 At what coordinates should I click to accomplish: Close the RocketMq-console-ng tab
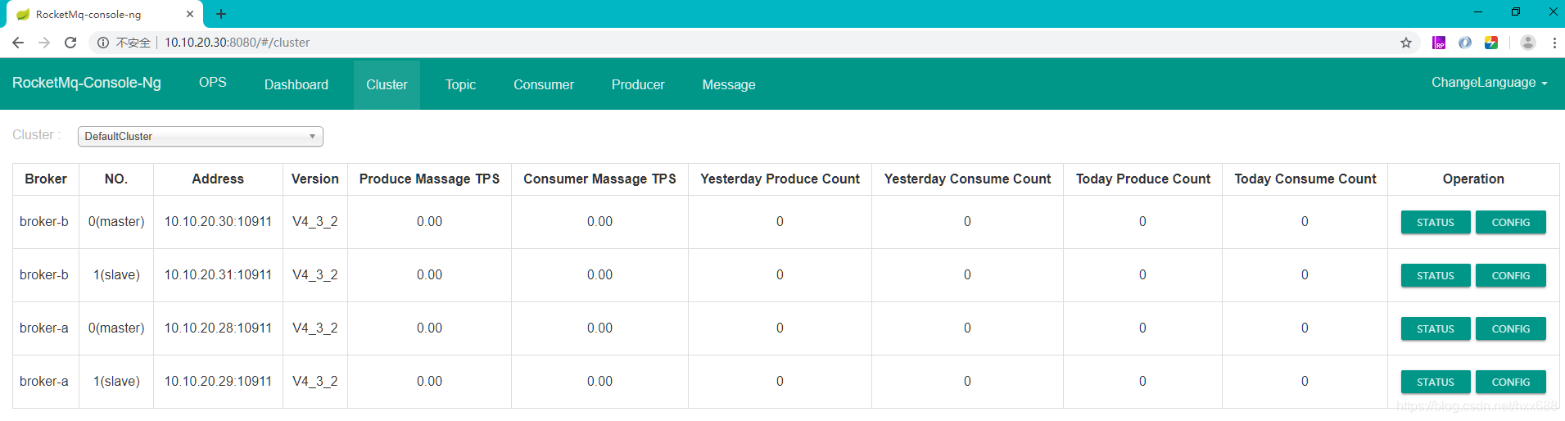(190, 14)
